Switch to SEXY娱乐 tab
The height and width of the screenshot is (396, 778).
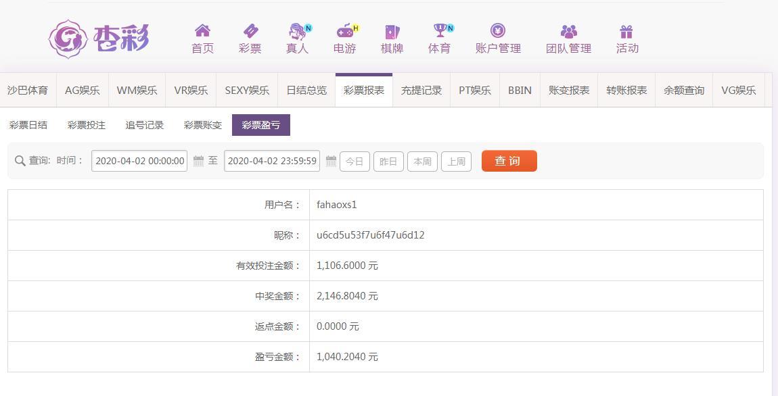click(x=247, y=90)
